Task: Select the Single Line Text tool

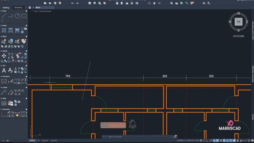Action: click(x=11, y=70)
